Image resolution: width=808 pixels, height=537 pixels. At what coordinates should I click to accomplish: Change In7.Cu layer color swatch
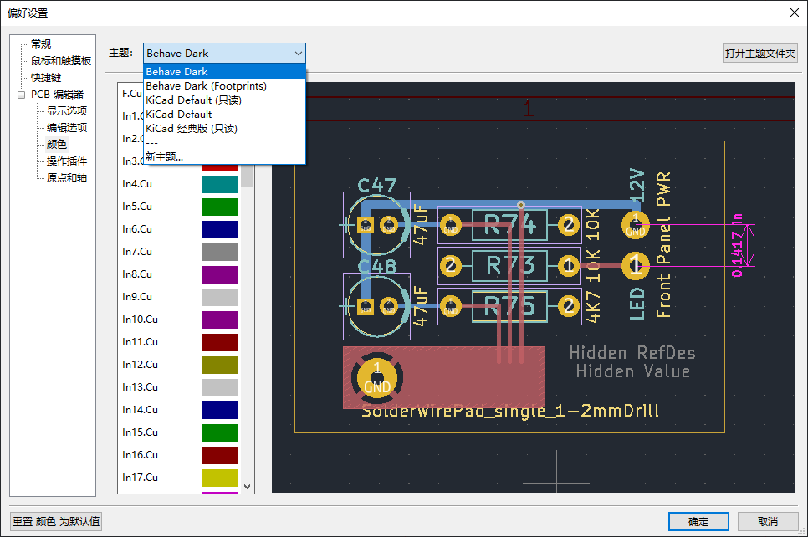220,252
